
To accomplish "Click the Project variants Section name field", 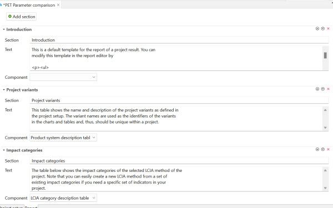I will point(179,100).
